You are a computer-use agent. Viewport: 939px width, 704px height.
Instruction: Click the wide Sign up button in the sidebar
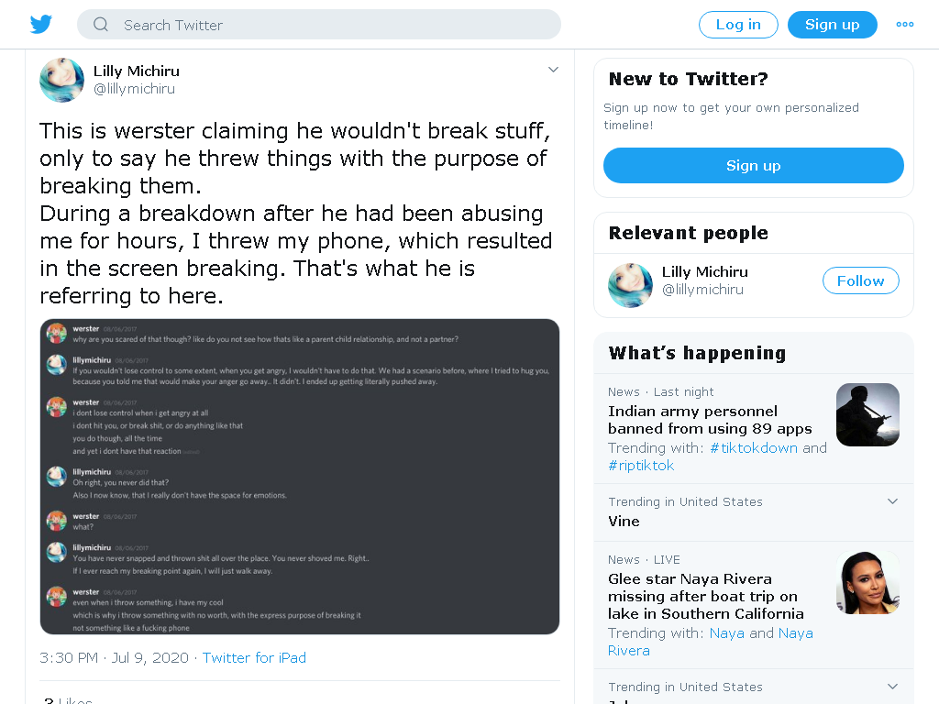point(753,165)
